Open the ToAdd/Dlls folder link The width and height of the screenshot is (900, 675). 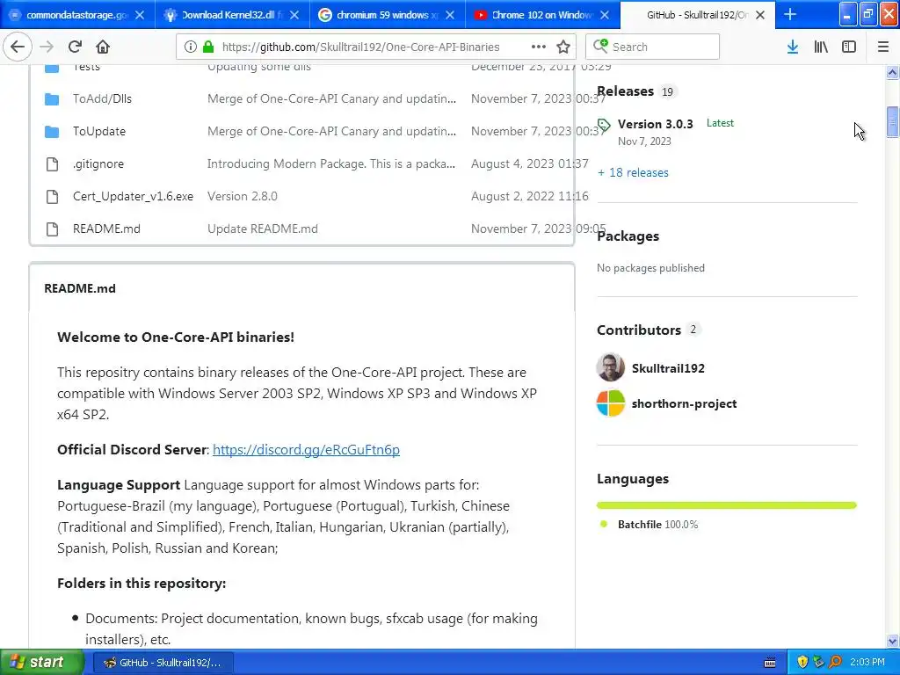102,98
